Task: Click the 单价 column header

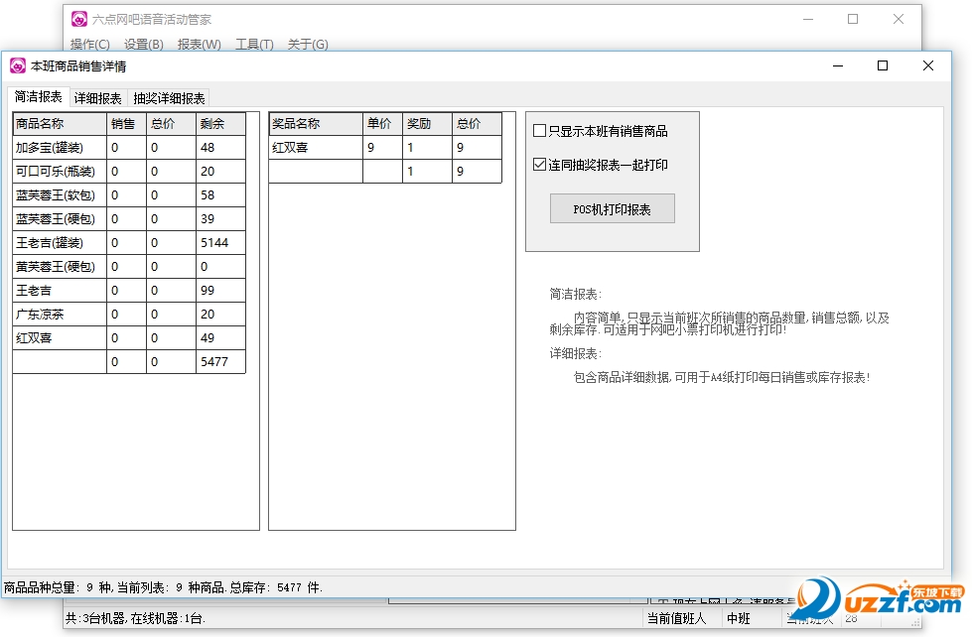Action: pyautogui.click(x=383, y=124)
